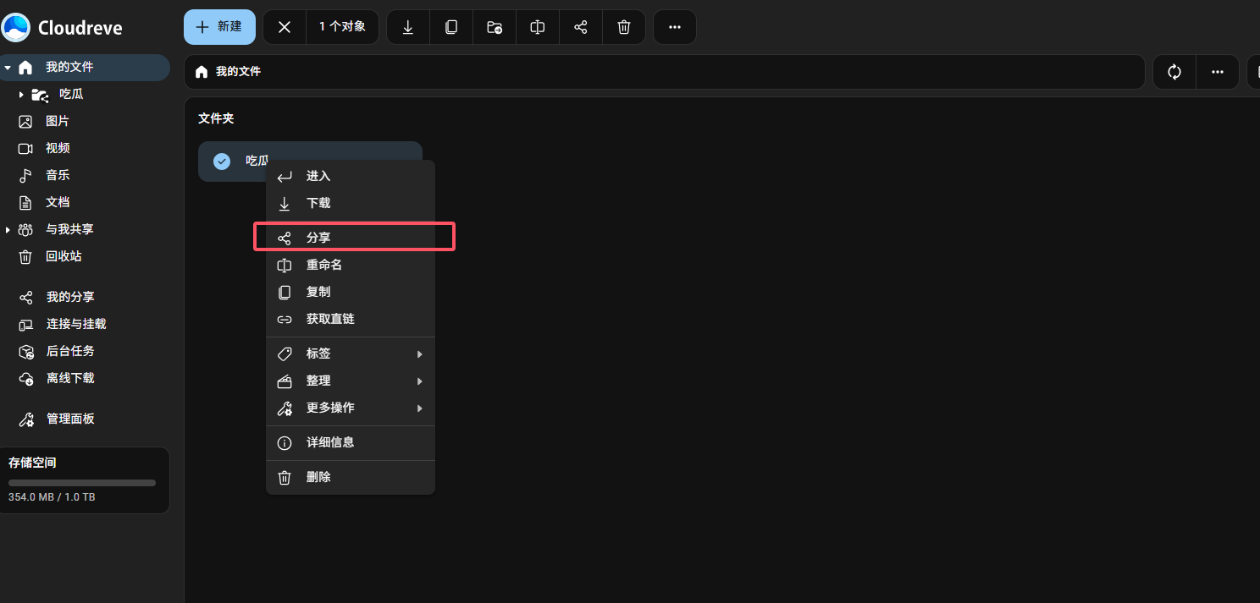Click the storage space usage bar
This screenshot has width=1260, height=603.
(x=82, y=483)
